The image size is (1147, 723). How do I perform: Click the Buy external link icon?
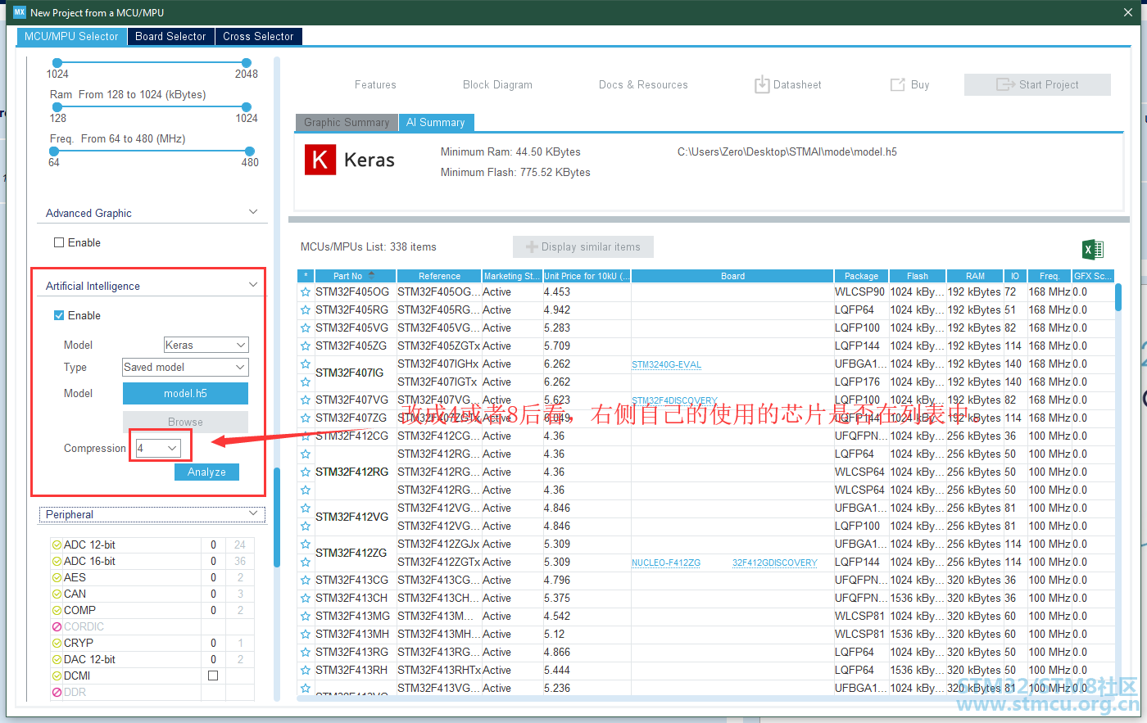pos(897,84)
